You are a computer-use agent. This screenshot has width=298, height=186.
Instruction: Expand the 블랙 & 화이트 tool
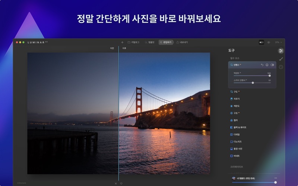coord(238,127)
